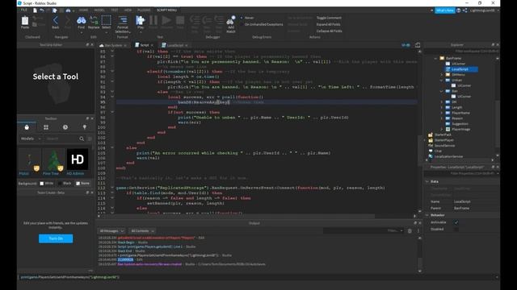Image resolution: width=517 pixels, height=290 pixels.
Task: Click Collapse All Folds action
Action: [x=329, y=31]
